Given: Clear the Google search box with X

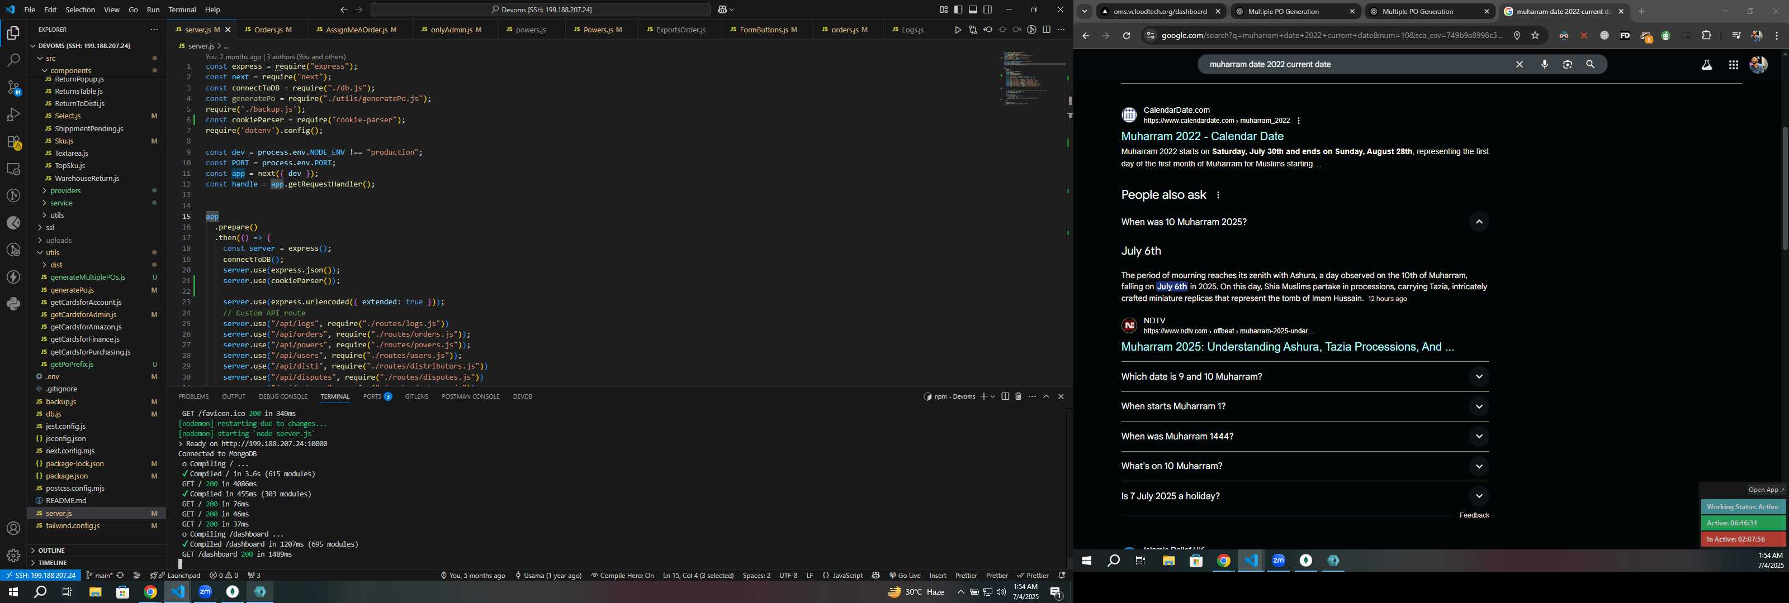Looking at the screenshot, I should pos(1520,65).
